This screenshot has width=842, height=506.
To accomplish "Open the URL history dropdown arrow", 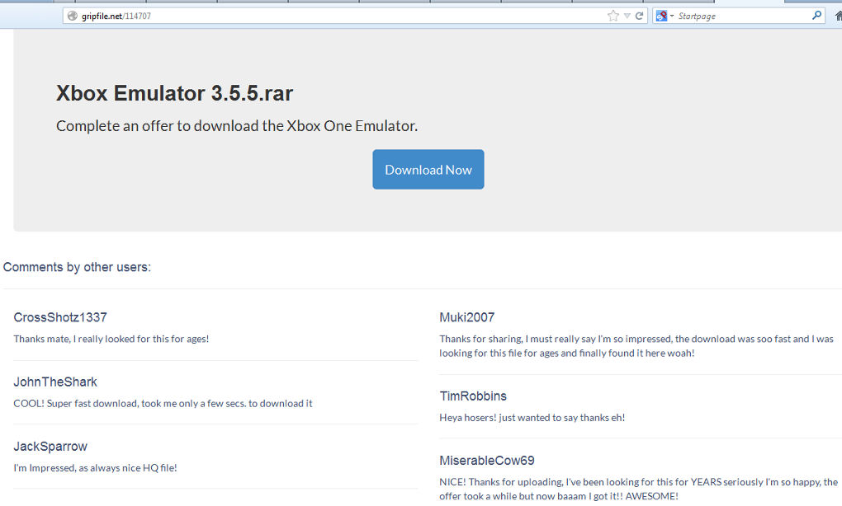I will pyautogui.click(x=627, y=16).
